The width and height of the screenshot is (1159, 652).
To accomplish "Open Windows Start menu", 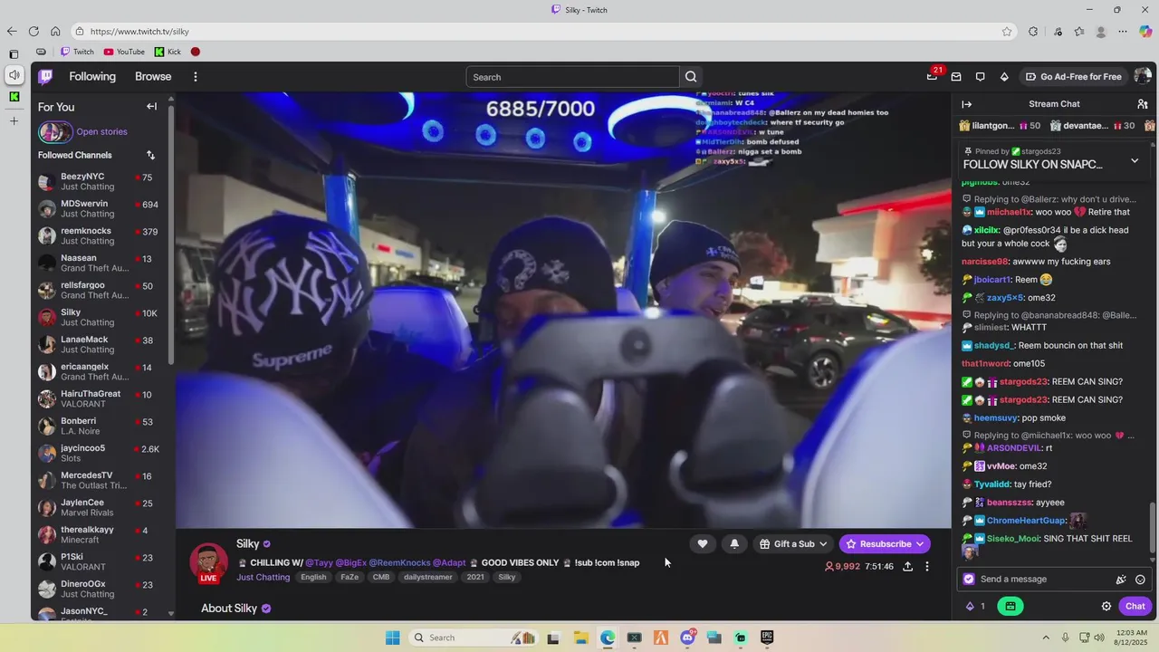I will tap(392, 638).
